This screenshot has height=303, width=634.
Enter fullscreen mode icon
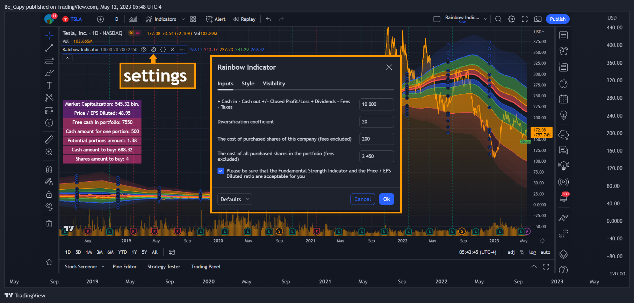[525, 19]
